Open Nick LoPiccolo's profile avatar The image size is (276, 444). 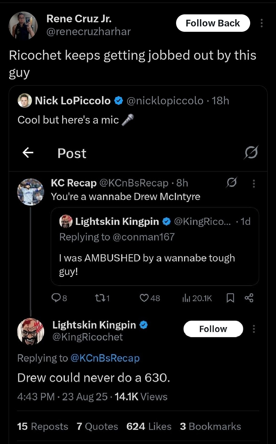(25, 100)
